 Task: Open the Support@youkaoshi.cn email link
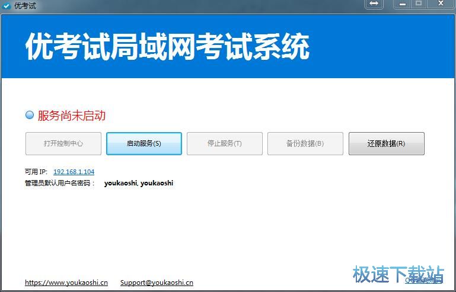pos(157,283)
